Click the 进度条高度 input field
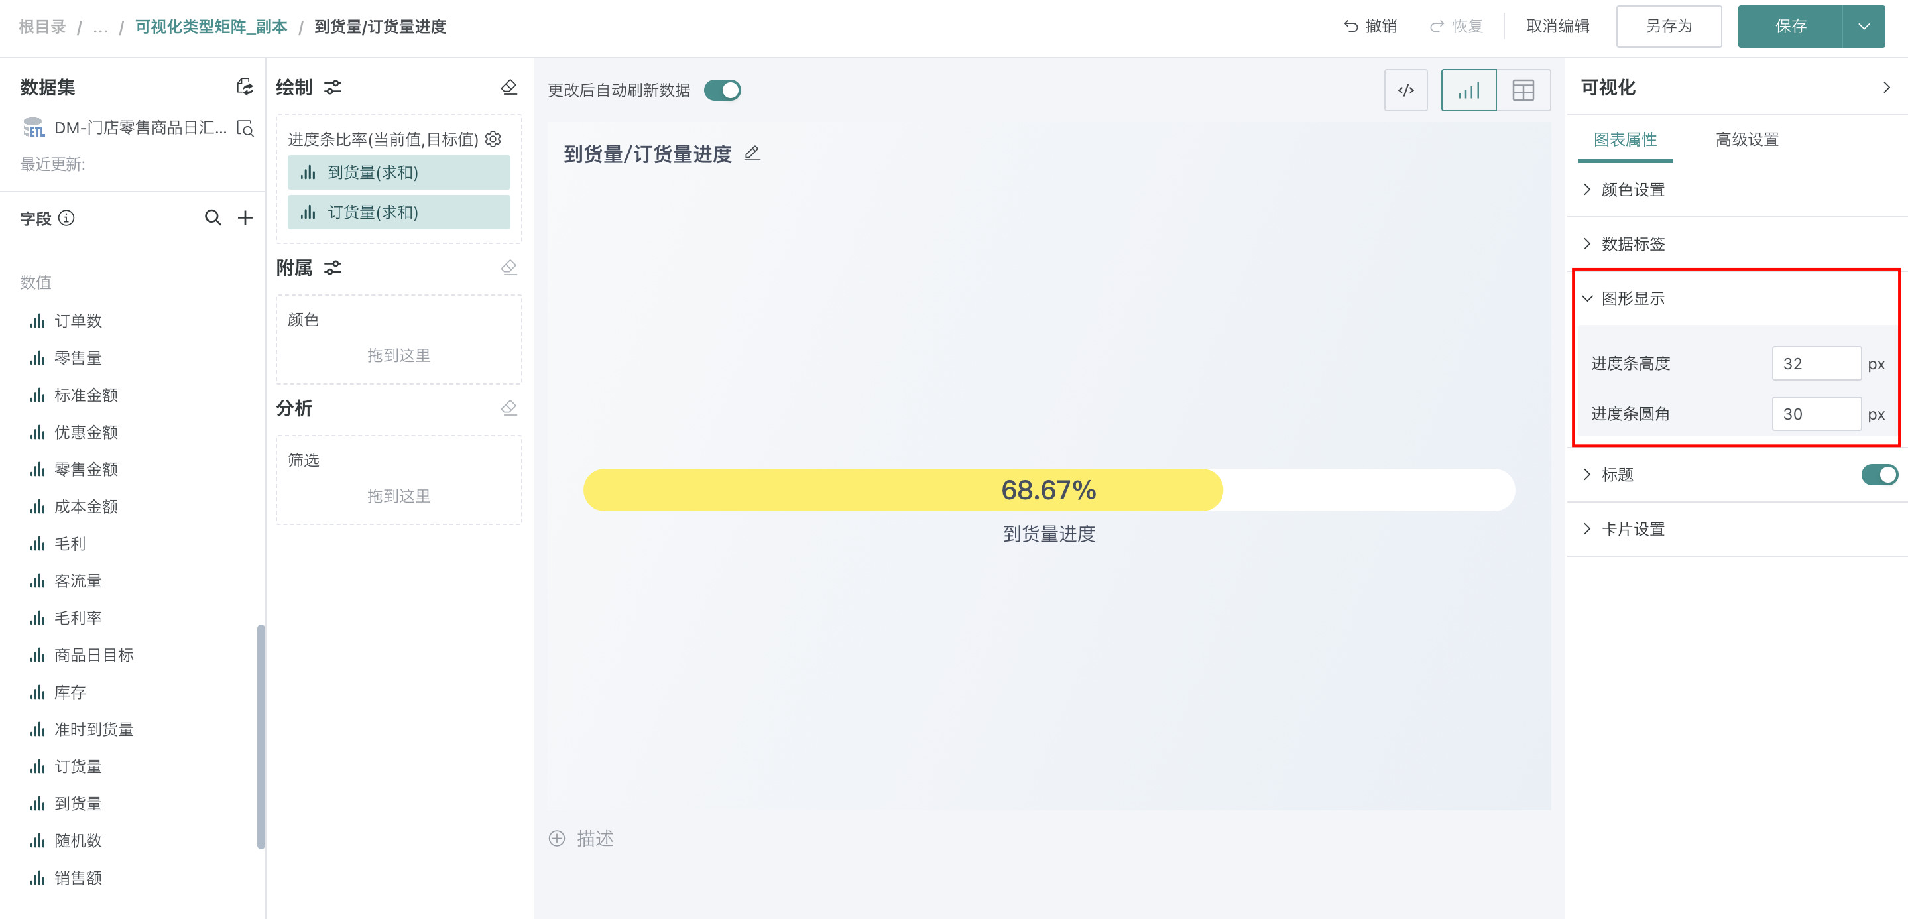This screenshot has height=919, width=1908. pyautogui.click(x=1815, y=363)
